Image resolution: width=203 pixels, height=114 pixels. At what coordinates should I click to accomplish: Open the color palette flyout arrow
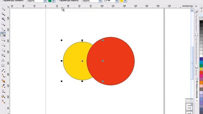pos(201,8)
